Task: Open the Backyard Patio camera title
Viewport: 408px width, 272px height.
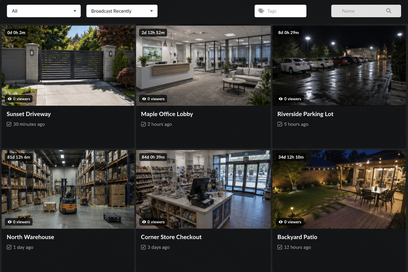Action: click(297, 237)
